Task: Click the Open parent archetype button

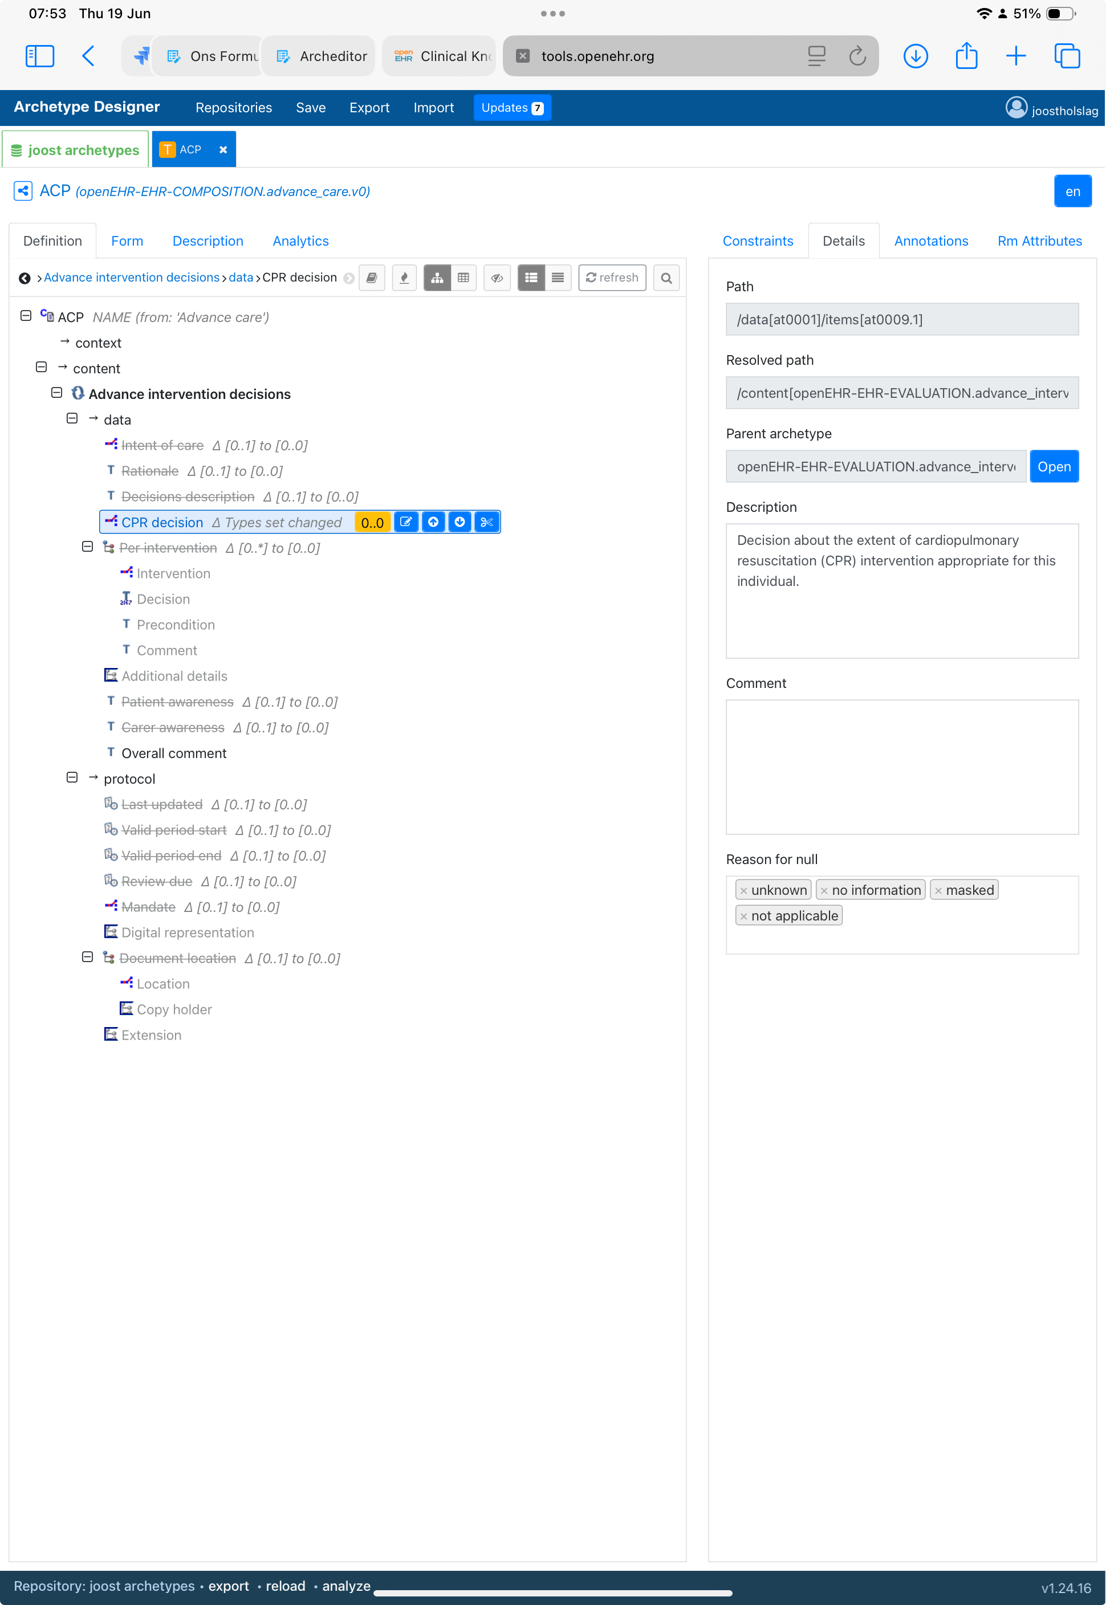Action: coord(1054,467)
